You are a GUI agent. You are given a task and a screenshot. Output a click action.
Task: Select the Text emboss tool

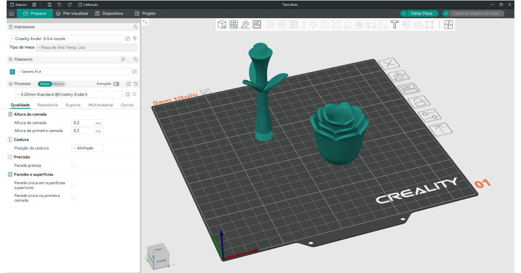point(394,24)
